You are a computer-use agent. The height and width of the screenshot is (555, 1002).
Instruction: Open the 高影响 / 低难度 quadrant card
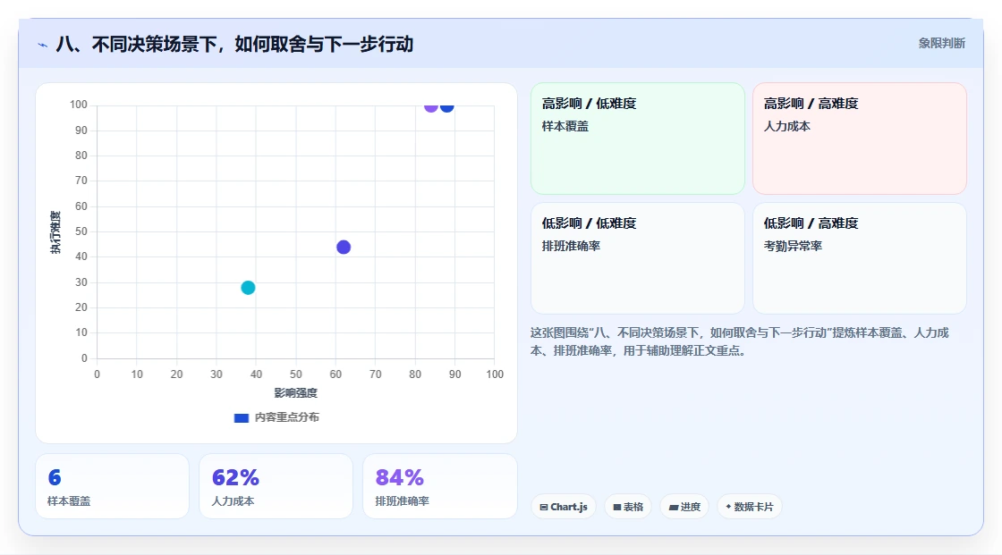(x=638, y=139)
